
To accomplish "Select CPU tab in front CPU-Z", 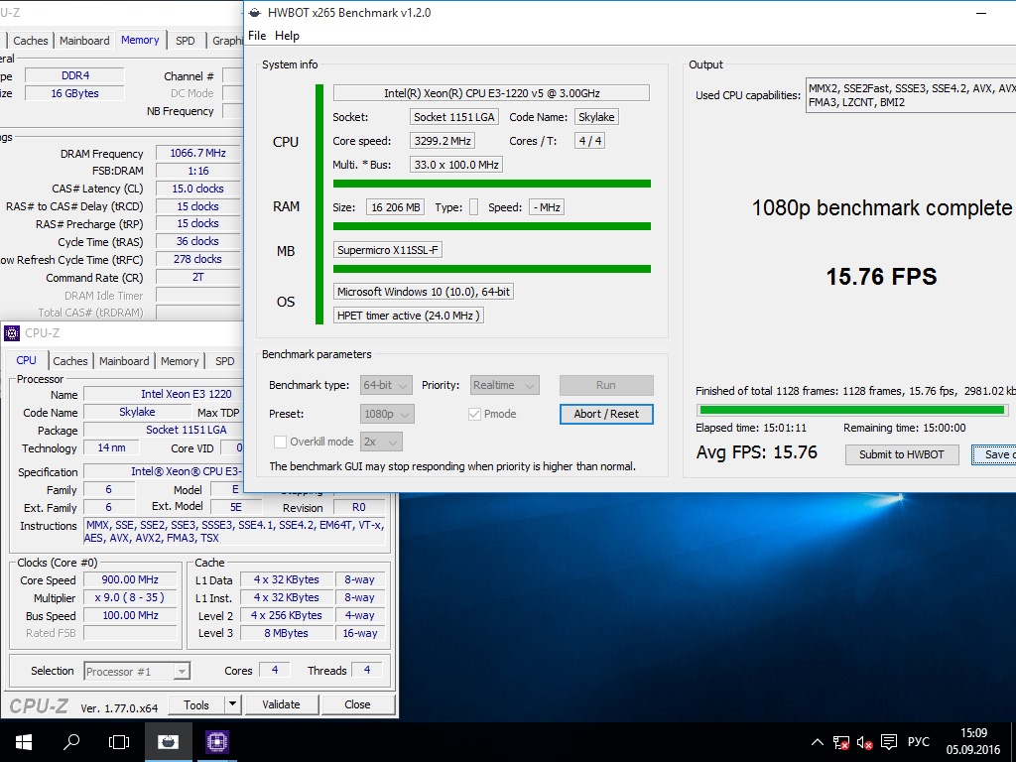I will 27,360.
